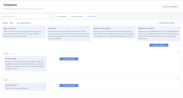
Task: Click the edit icon of 2 EN sub-folder
Action: click(177, 79)
